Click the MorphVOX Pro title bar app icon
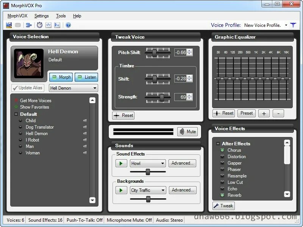The image size is (303, 227). 6,6
